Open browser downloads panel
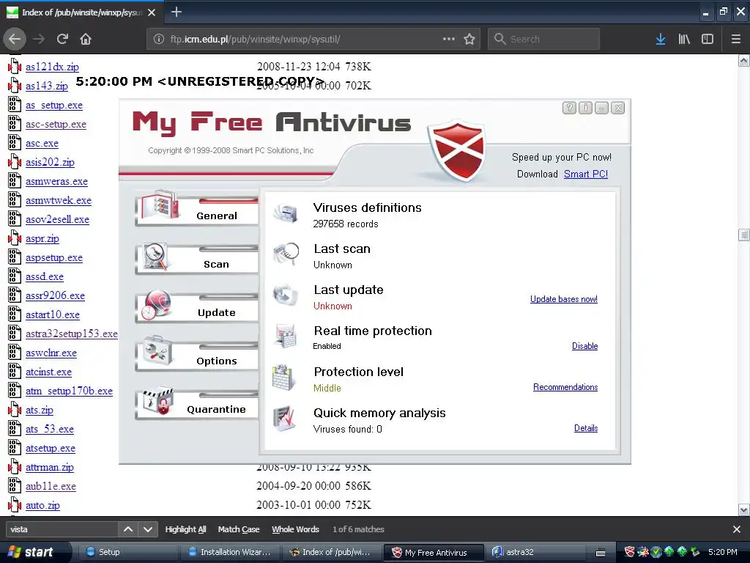The height and width of the screenshot is (563, 750). (x=661, y=40)
